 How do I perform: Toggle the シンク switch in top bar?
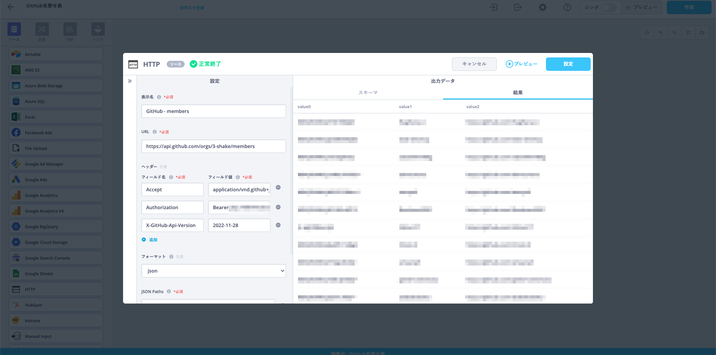[x=608, y=7]
